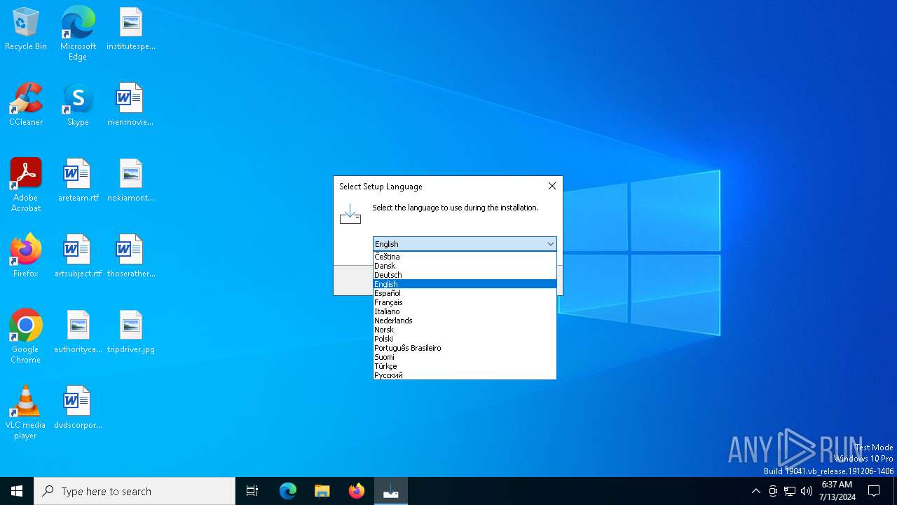The height and width of the screenshot is (505, 897).
Task: Choose Polski from the language list
Action: tap(465, 339)
